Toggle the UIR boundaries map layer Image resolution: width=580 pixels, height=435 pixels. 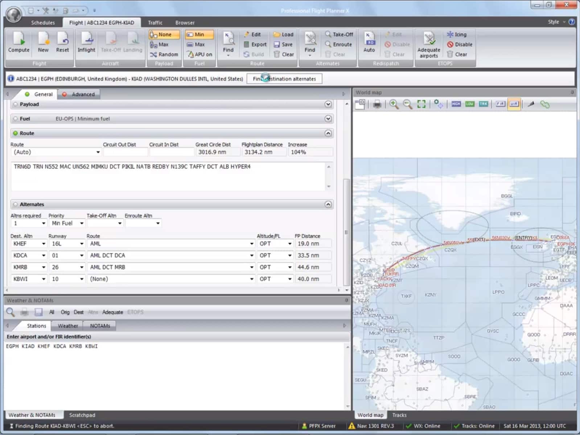pos(514,104)
